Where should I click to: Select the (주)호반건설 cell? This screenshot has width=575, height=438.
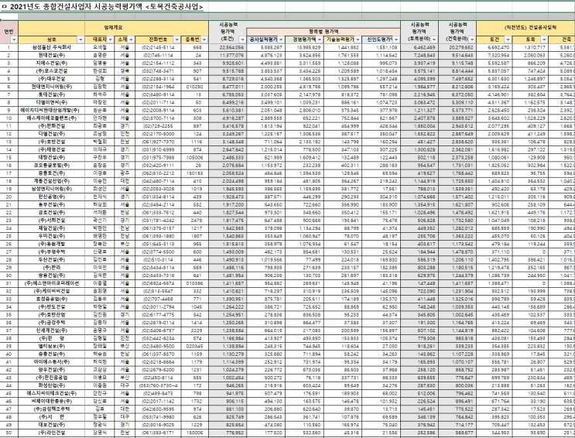pyautogui.click(x=51, y=142)
